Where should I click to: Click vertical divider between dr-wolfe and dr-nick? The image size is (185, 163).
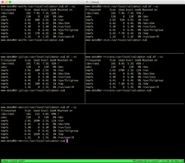(x=85, y=29)
